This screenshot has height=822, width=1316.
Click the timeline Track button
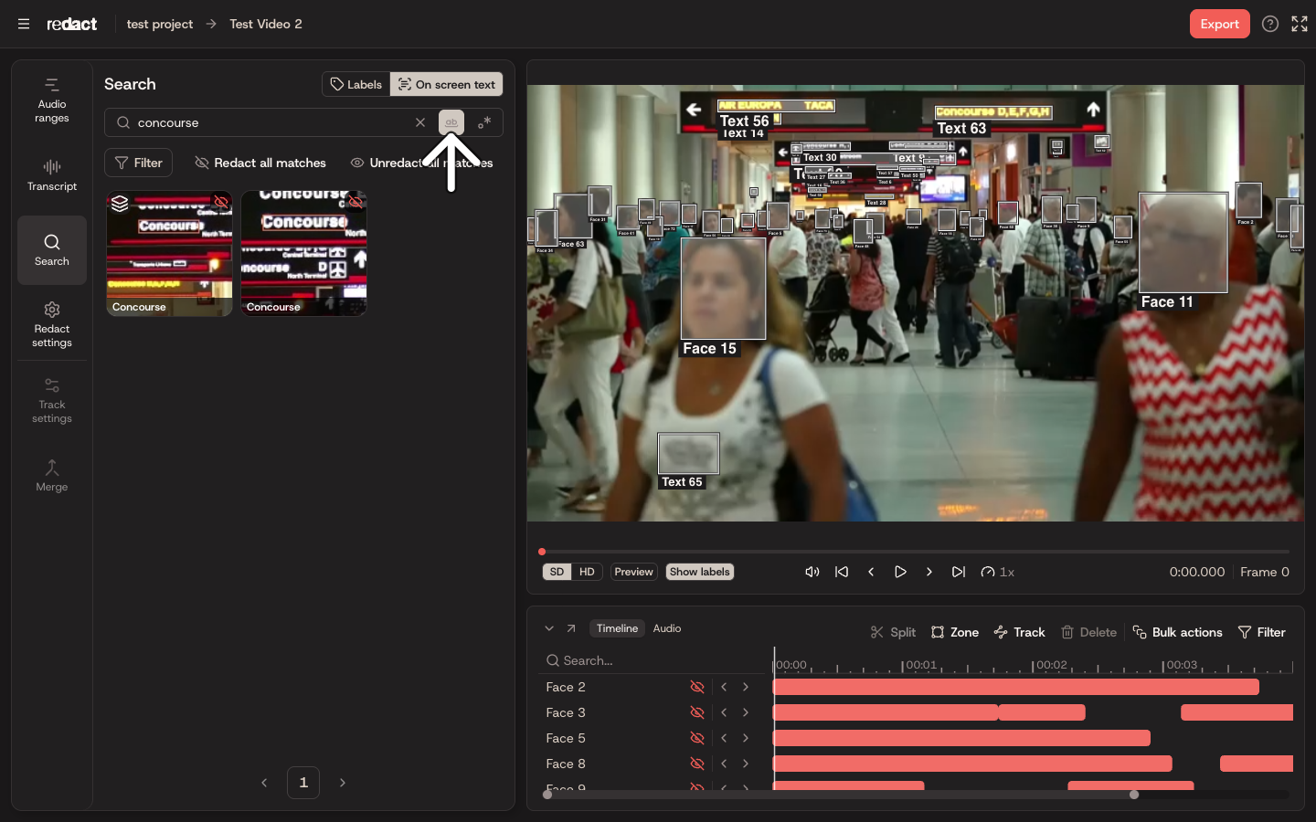(1020, 632)
